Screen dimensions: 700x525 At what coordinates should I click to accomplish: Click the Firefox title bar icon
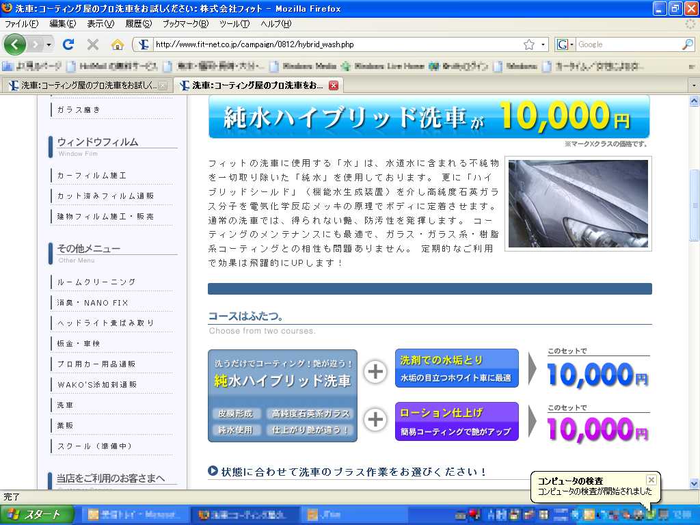[x=7, y=8]
